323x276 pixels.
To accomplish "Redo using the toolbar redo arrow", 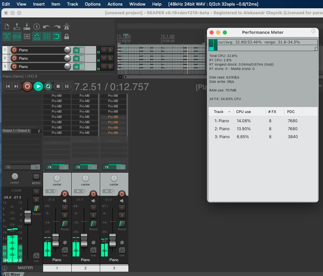I will tap(57, 27).
